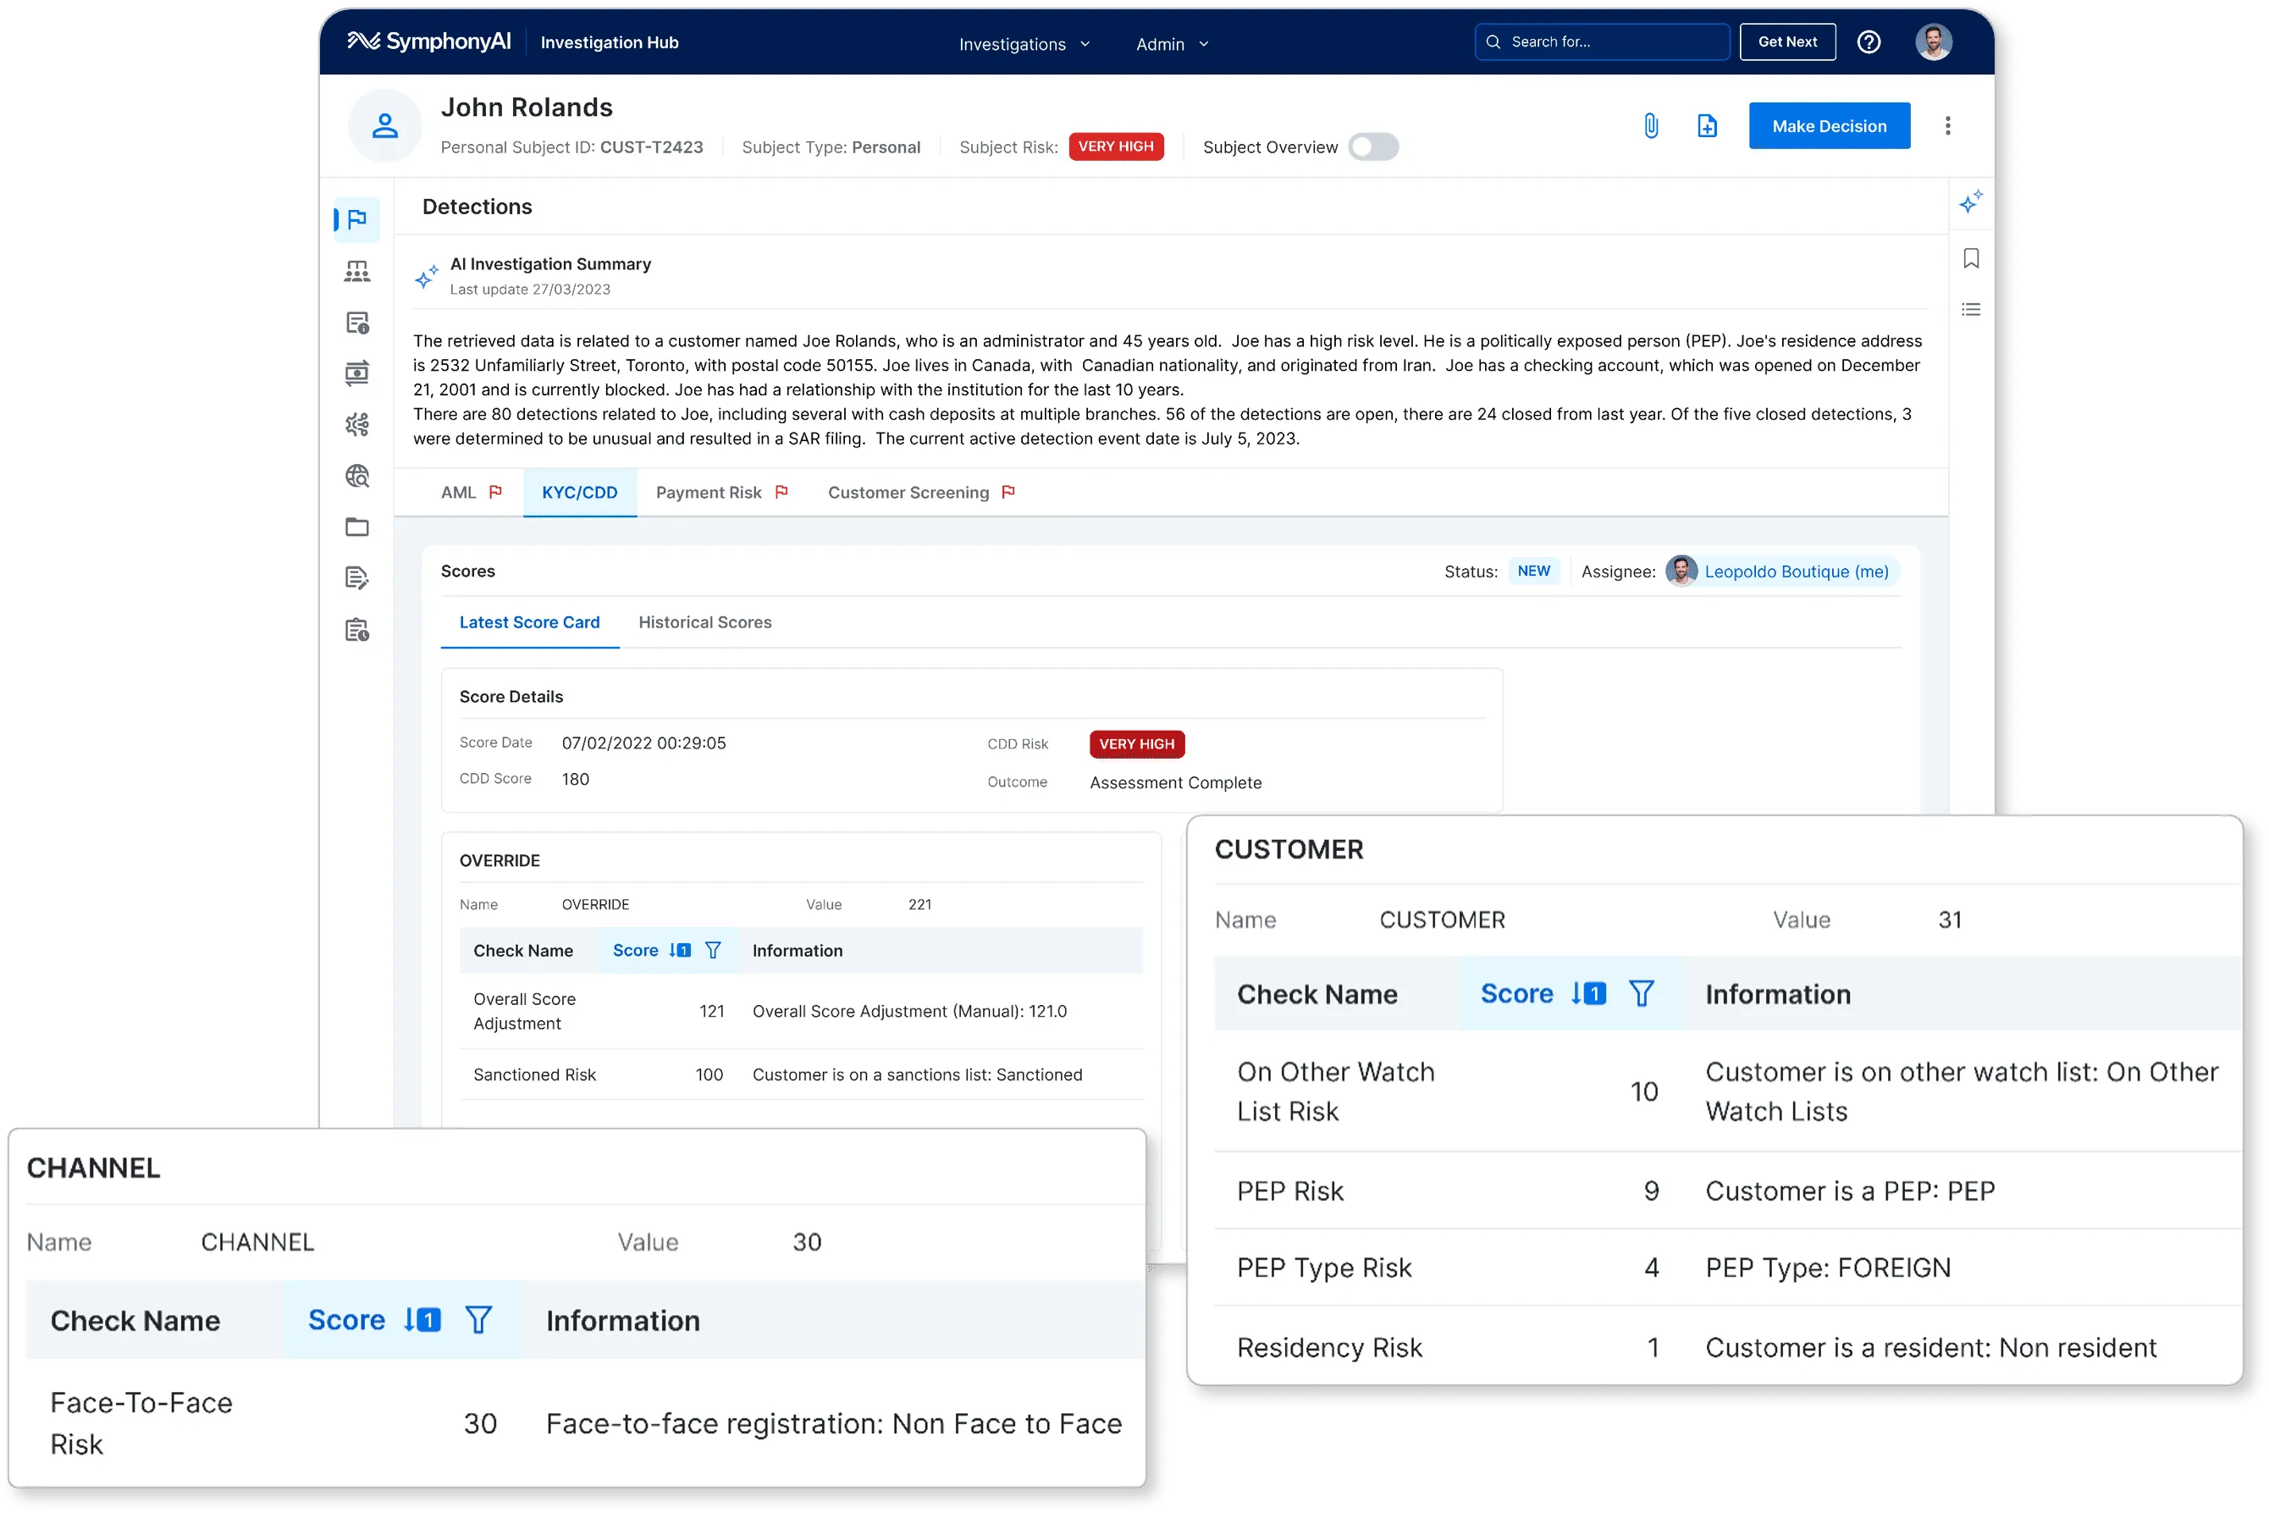Click the paperclip attachment icon

pos(1651,125)
